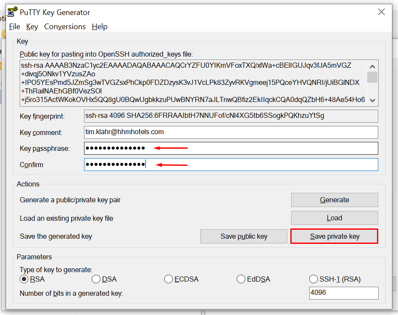Open the Conversions menu
Viewport: 398px width, 315px height.
click(65, 27)
